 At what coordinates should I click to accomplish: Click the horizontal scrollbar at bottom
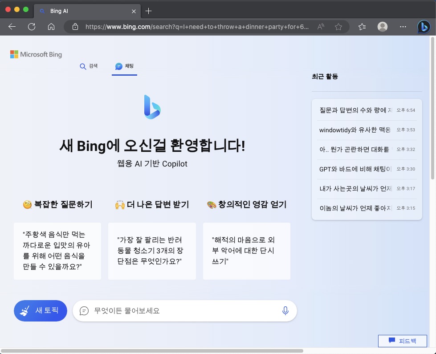point(152,351)
